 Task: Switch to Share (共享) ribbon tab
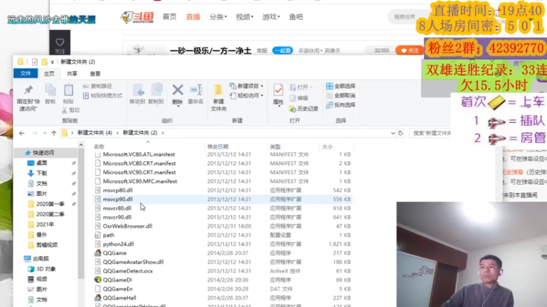click(x=72, y=74)
